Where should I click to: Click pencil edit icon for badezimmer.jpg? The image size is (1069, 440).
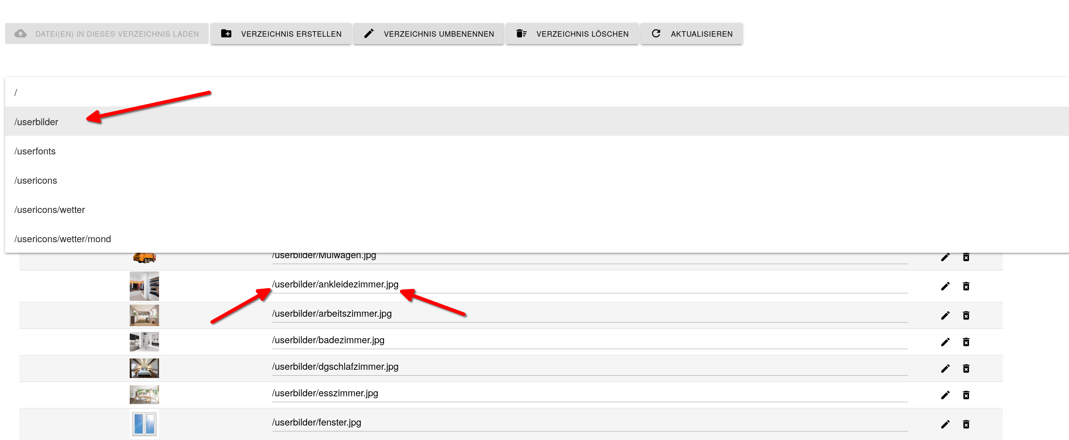pos(945,342)
